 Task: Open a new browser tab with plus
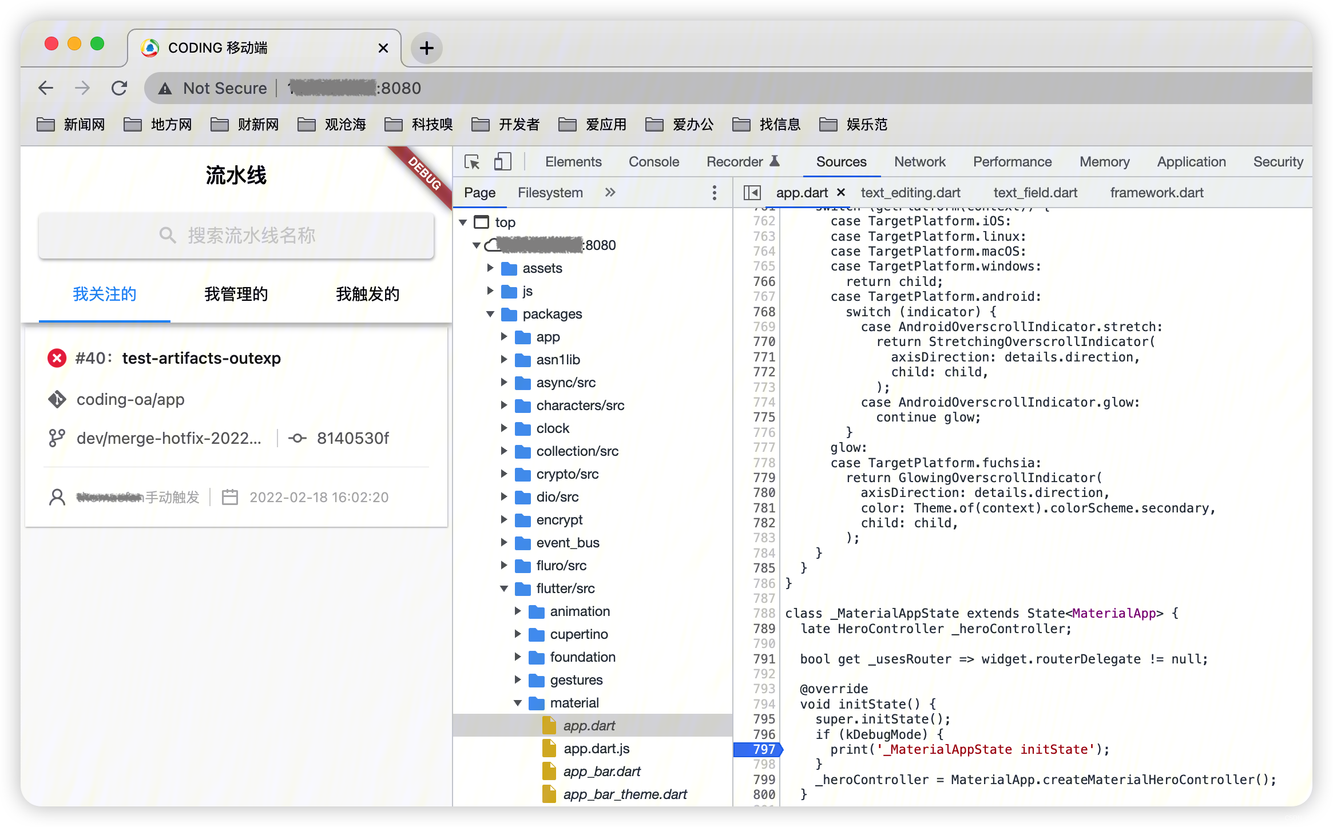426,48
